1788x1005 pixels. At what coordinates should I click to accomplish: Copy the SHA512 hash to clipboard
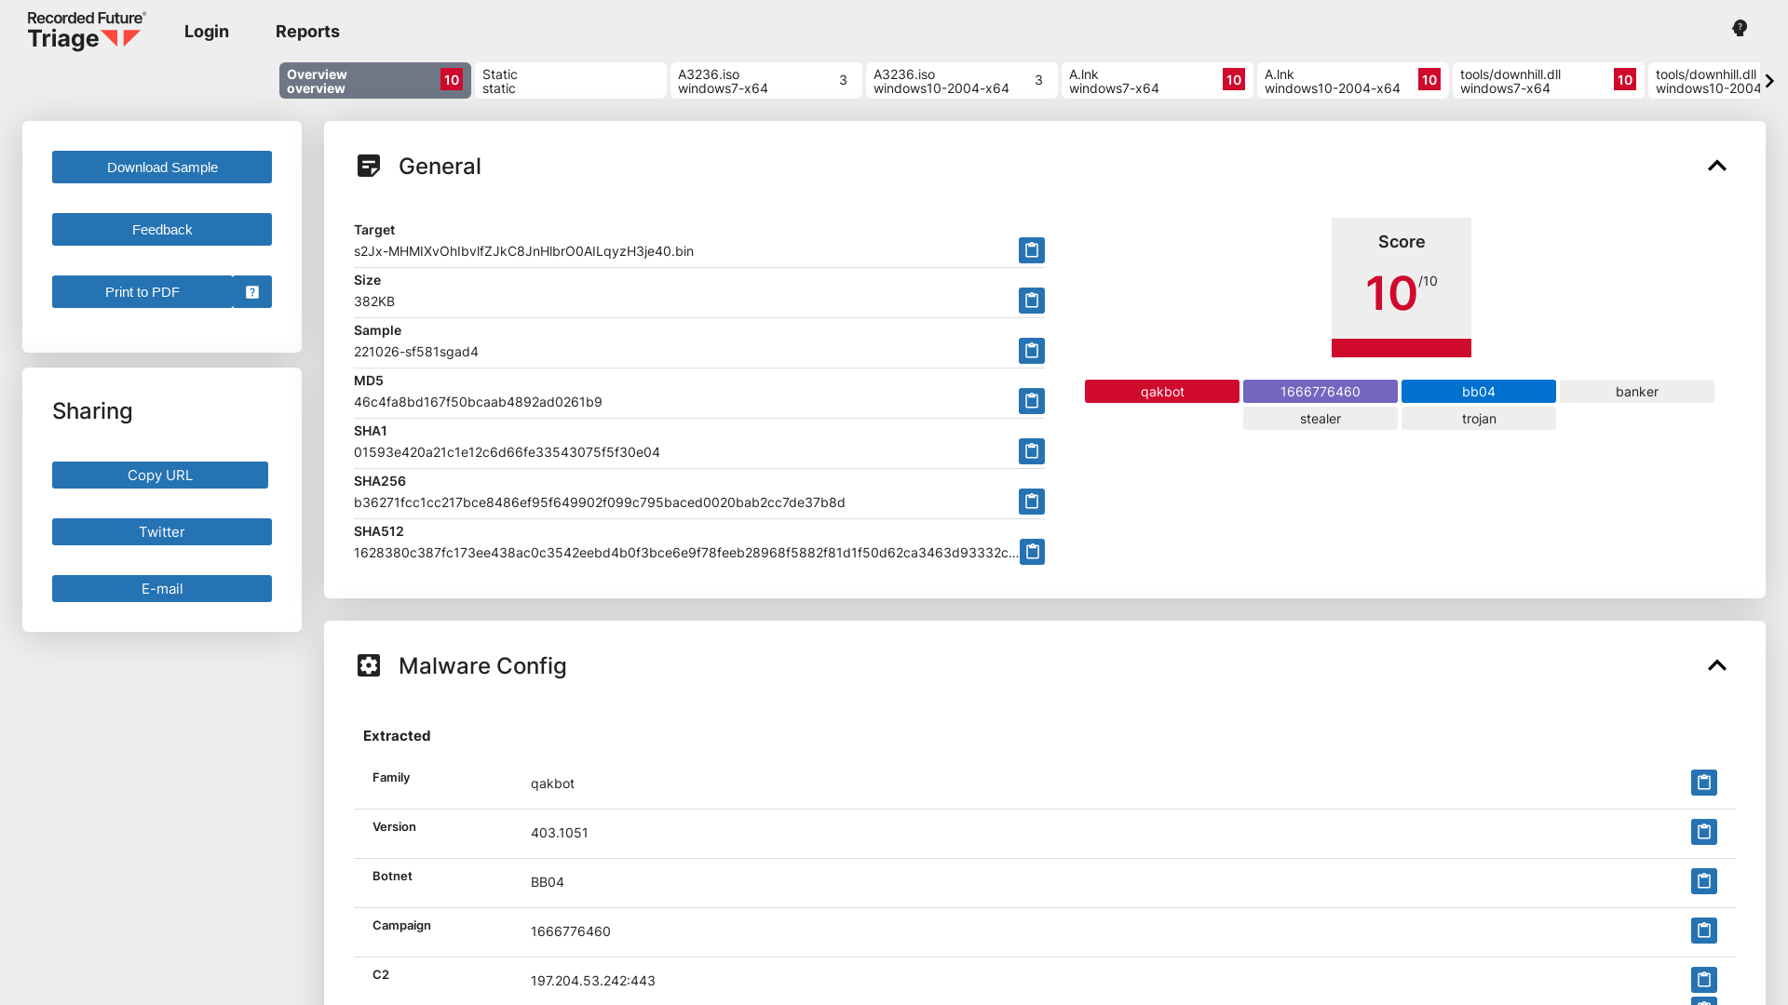pyautogui.click(x=1031, y=552)
